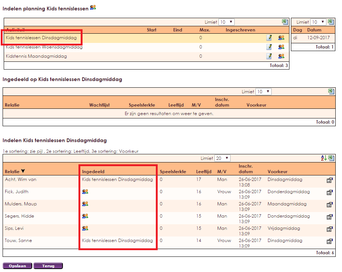Click Acht, Wim van name
Screen dimensions: 342x272
pos(21,179)
